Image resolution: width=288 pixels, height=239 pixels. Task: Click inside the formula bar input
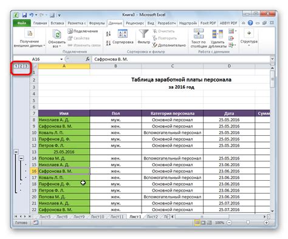(181, 59)
